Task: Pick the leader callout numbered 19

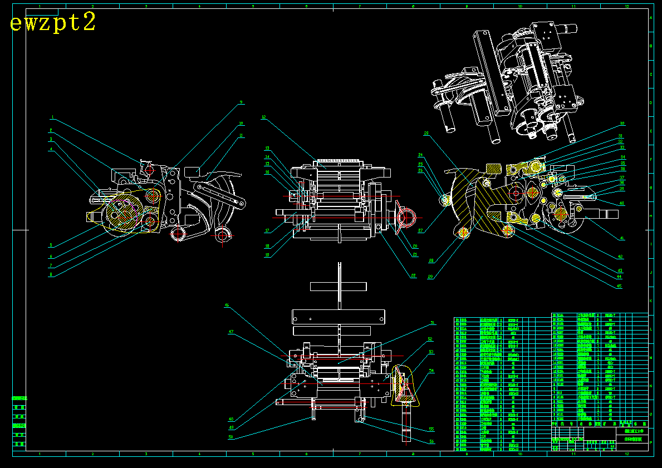Action: [x=267, y=255]
